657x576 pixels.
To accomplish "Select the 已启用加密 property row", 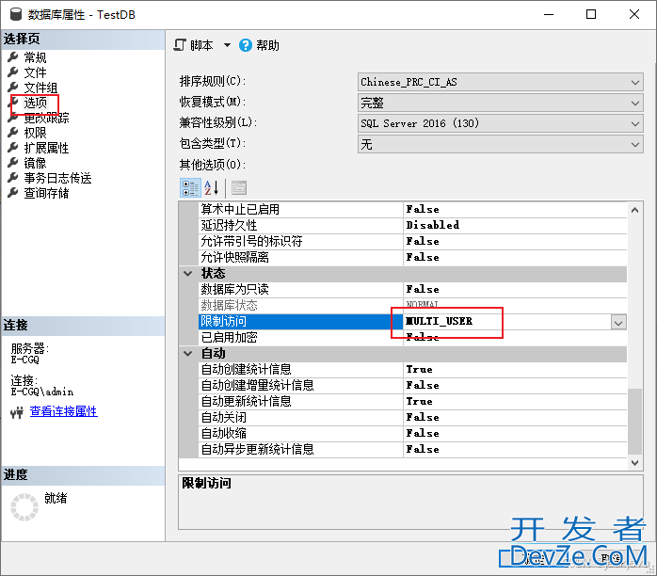I will 412,338.
